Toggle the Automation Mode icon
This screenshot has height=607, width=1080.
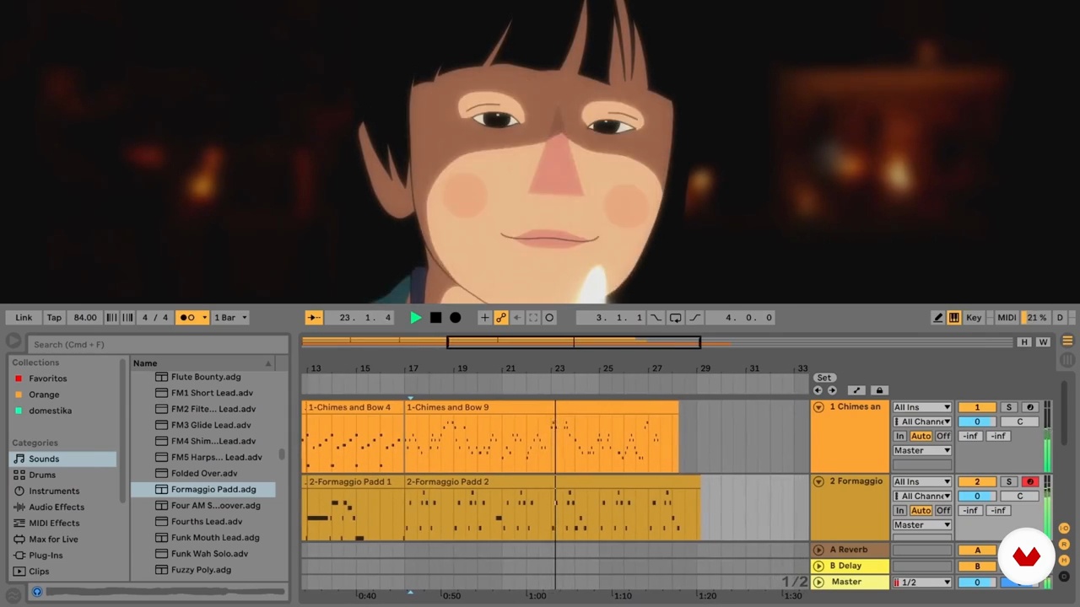[x=856, y=390]
